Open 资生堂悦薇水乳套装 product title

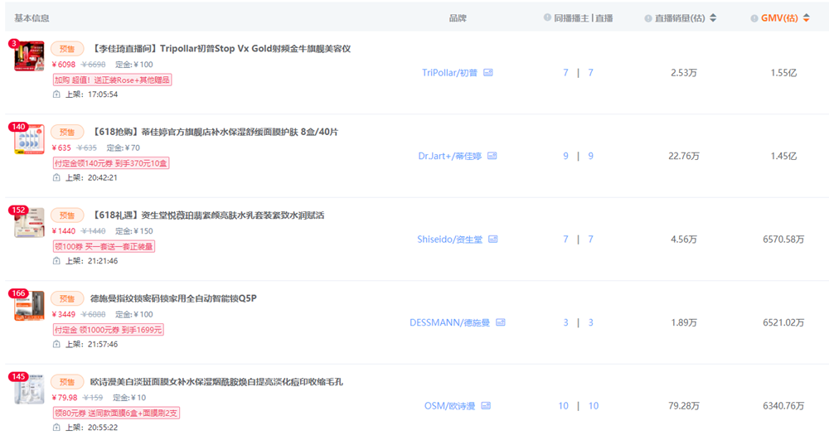click(x=207, y=215)
